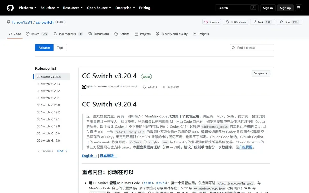Expand the Enterprise menu
This screenshot has height=193, width=309.
[125, 8]
